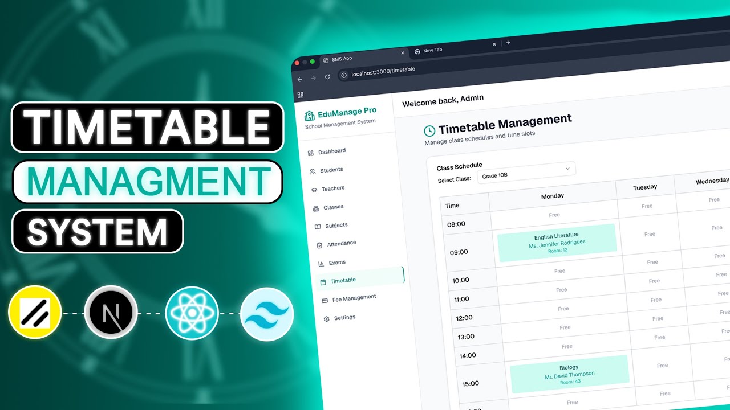Click the Monday column header
Viewport: 730px width, 410px height.
[x=553, y=196]
